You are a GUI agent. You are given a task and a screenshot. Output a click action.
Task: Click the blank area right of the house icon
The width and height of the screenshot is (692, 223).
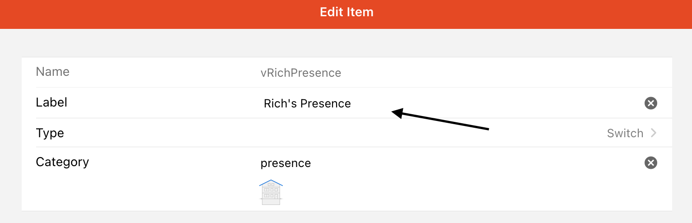pyautogui.click(x=452, y=193)
